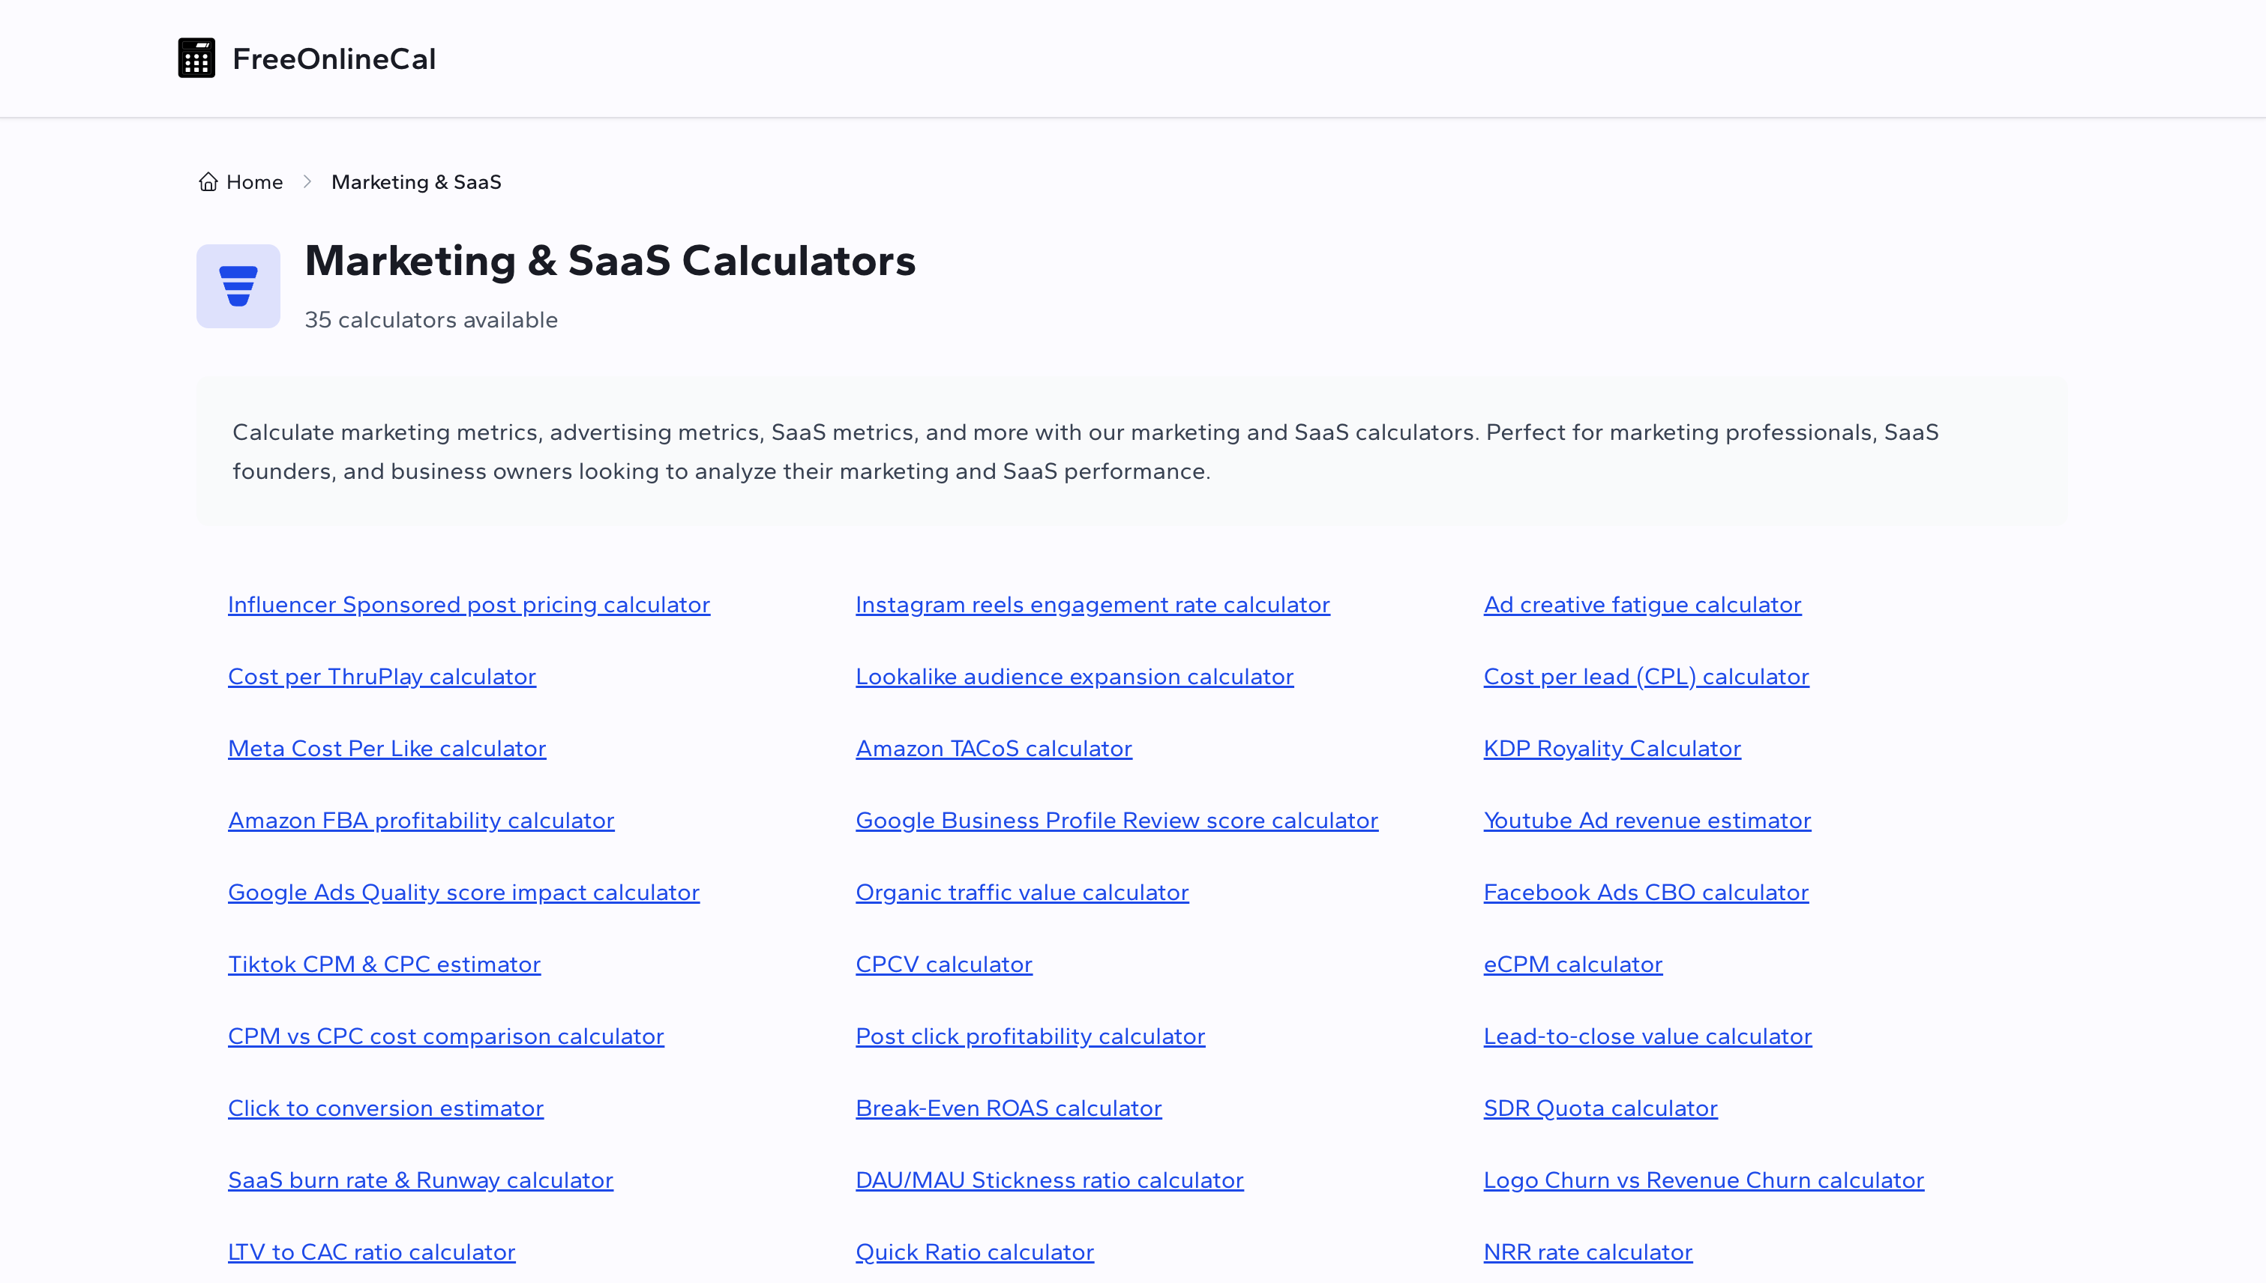The width and height of the screenshot is (2266, 1283).
Task: Open the Google Ads Quality score impact calculator
Action: tap(463, 892)
